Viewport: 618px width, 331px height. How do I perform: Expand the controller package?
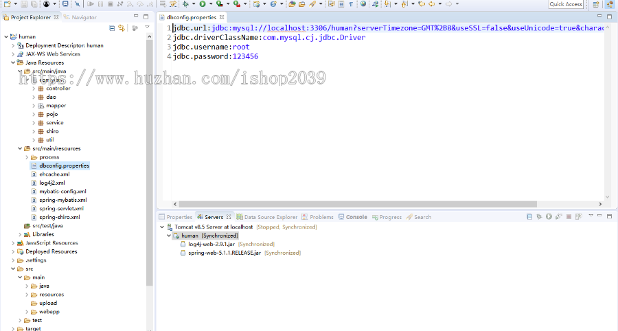click(34, 89)
